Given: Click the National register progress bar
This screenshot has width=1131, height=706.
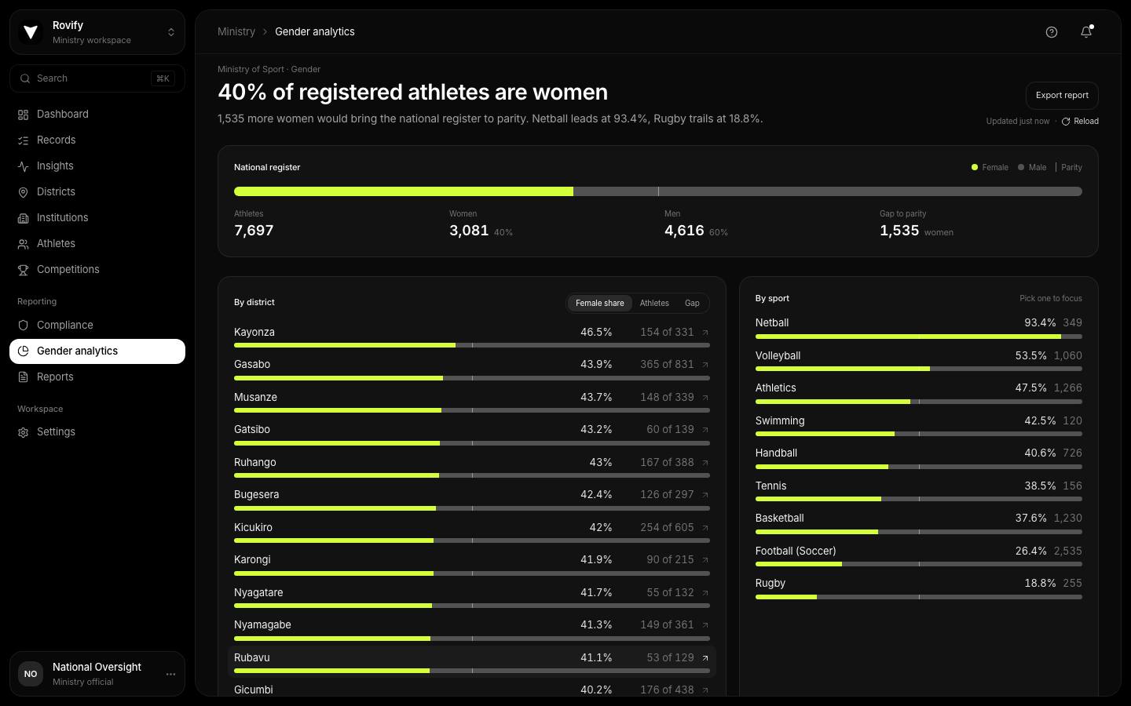Looking at the screenshot, I should click(658, 191).
